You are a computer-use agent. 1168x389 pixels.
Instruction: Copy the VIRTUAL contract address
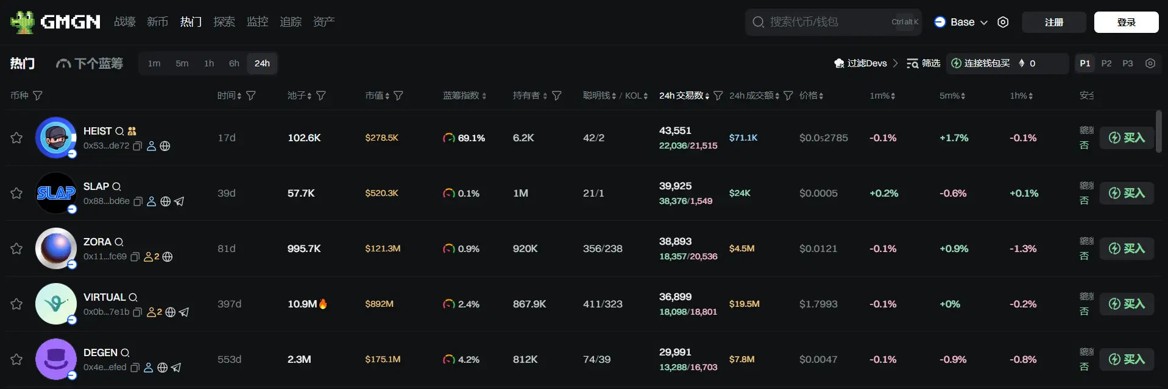[x=138, y=312]
